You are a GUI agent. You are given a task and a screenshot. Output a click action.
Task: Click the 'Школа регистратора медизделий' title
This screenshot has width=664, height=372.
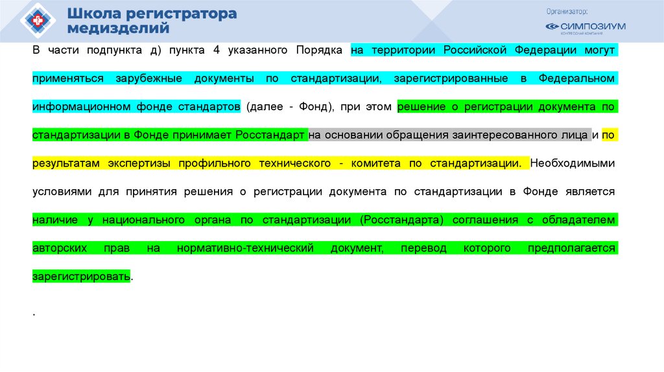coord(152,21)
